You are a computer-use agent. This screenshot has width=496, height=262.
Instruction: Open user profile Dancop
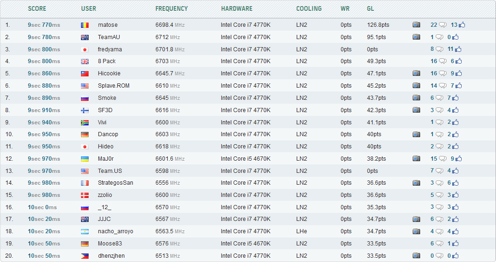[108, 134]
